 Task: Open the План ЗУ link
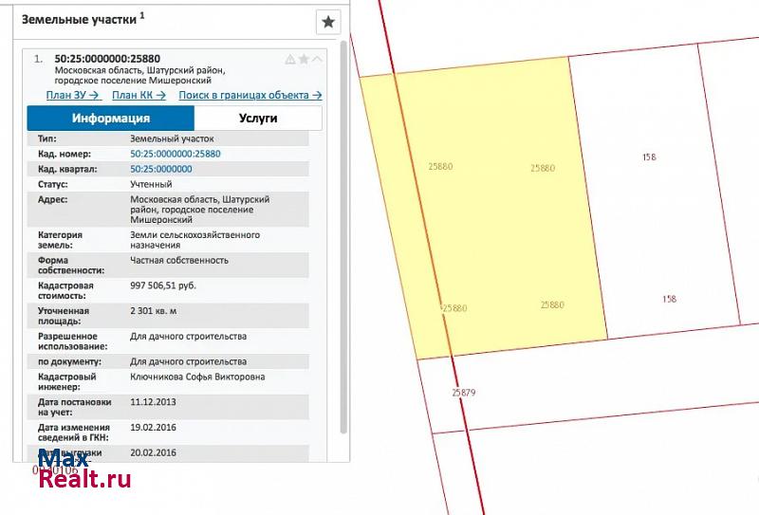(x=73, y=95)
